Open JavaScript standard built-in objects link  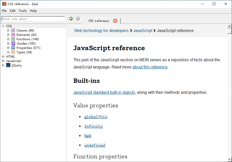(x=104, y=93)
